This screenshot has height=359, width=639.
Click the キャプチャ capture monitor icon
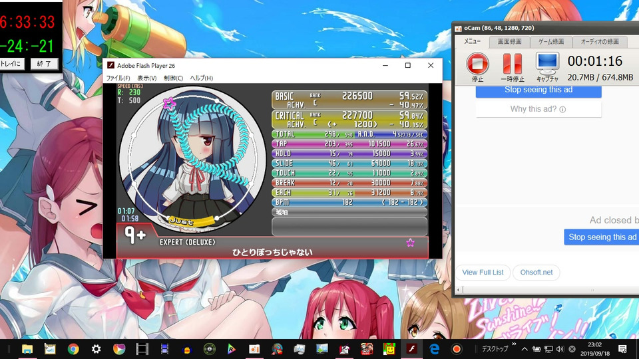pyautogui.click(x=547, y=63)
